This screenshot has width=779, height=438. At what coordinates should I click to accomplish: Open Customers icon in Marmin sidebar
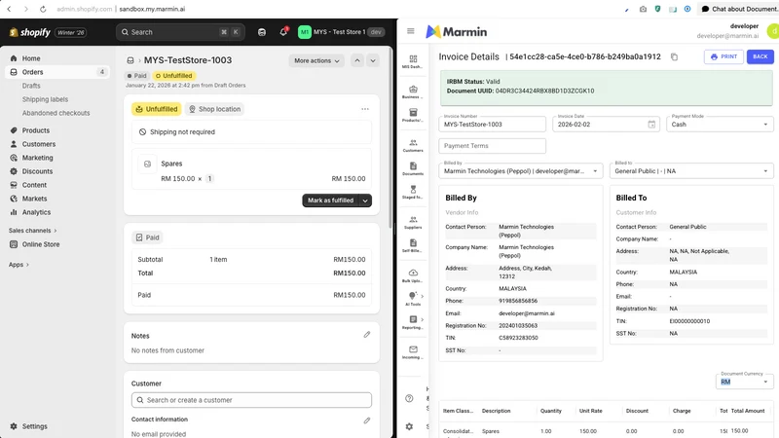point(413,145)
